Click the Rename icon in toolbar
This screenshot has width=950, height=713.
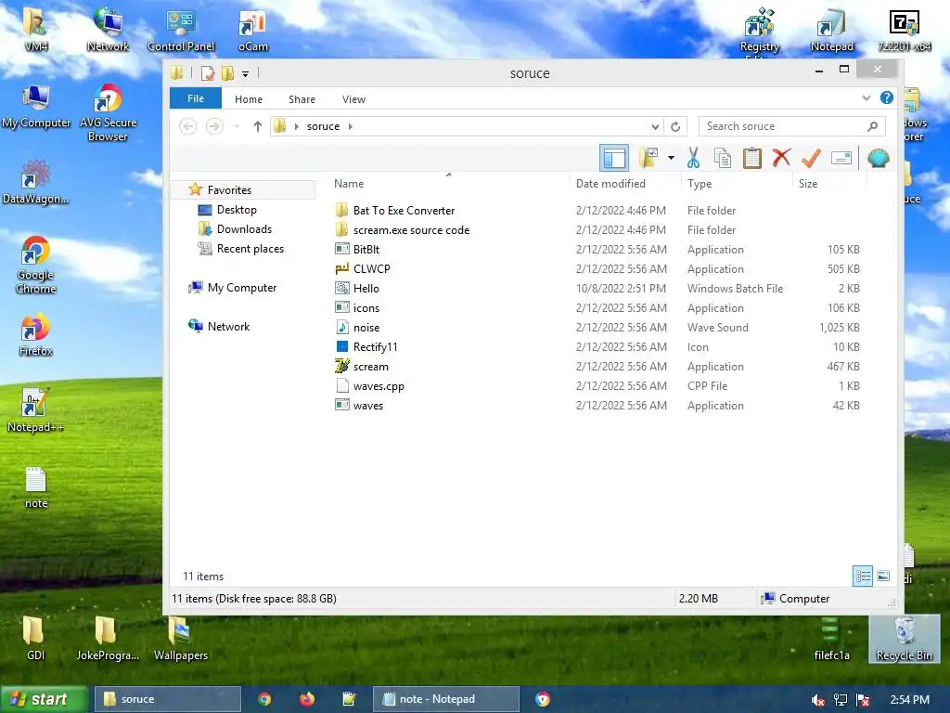(841, 158)
